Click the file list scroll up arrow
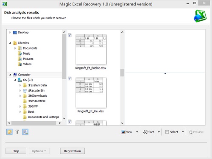Viewport: 212px width, 159px height. 122,32
